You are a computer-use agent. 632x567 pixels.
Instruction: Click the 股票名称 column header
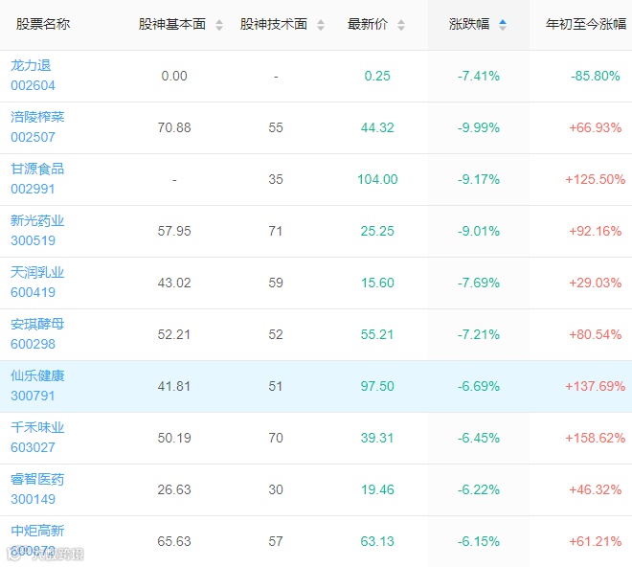pyautogui.click(x=43, y=24)
